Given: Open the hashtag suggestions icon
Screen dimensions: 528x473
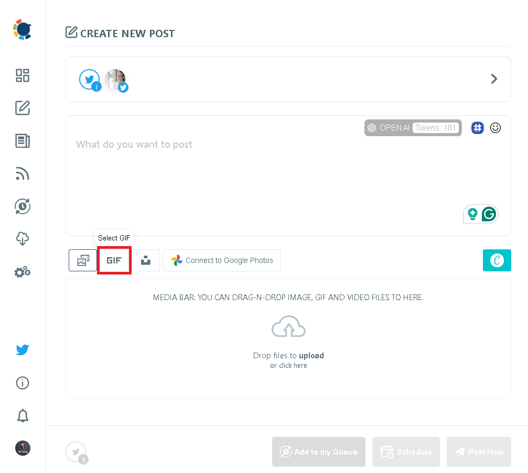Looking at the screenshot, I should coord(477,128).
